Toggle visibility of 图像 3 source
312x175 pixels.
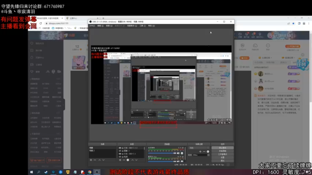tap(120, 151)
